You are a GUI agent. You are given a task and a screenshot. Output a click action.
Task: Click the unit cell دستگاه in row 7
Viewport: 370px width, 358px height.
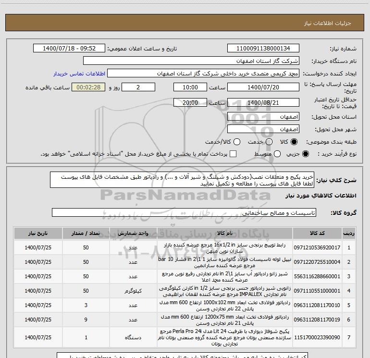(x=133, y=337)
